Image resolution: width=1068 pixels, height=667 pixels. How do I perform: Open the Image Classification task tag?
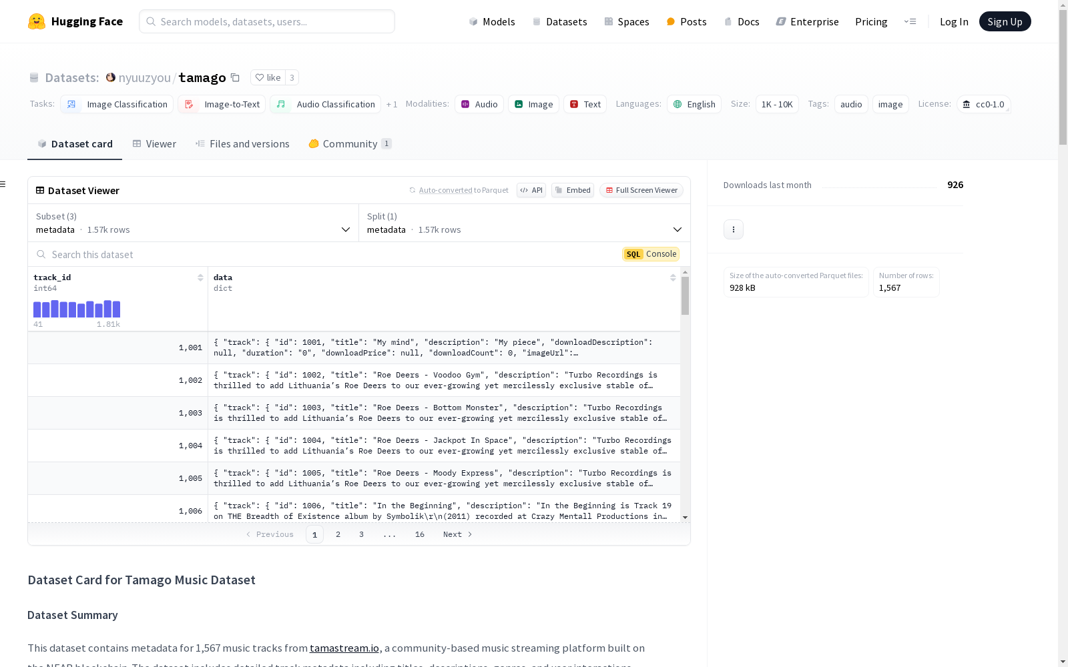(x=117, y=104)
